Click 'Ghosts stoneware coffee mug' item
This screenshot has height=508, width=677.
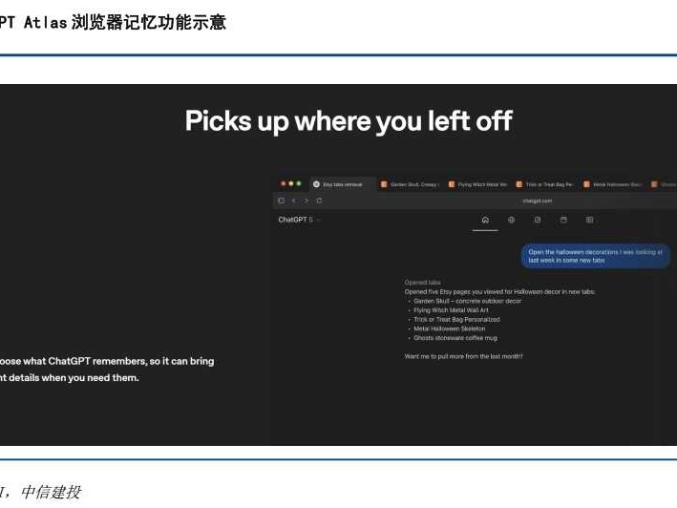(455, 338)
